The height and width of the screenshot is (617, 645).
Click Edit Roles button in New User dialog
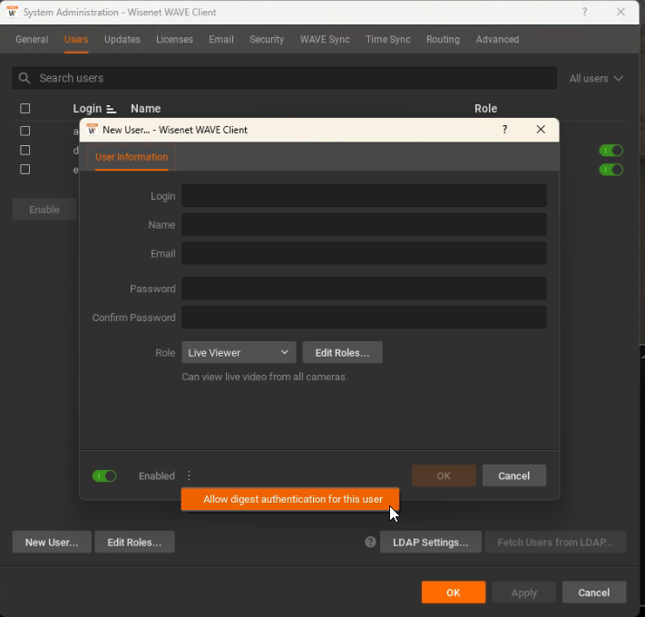point(342,353)
